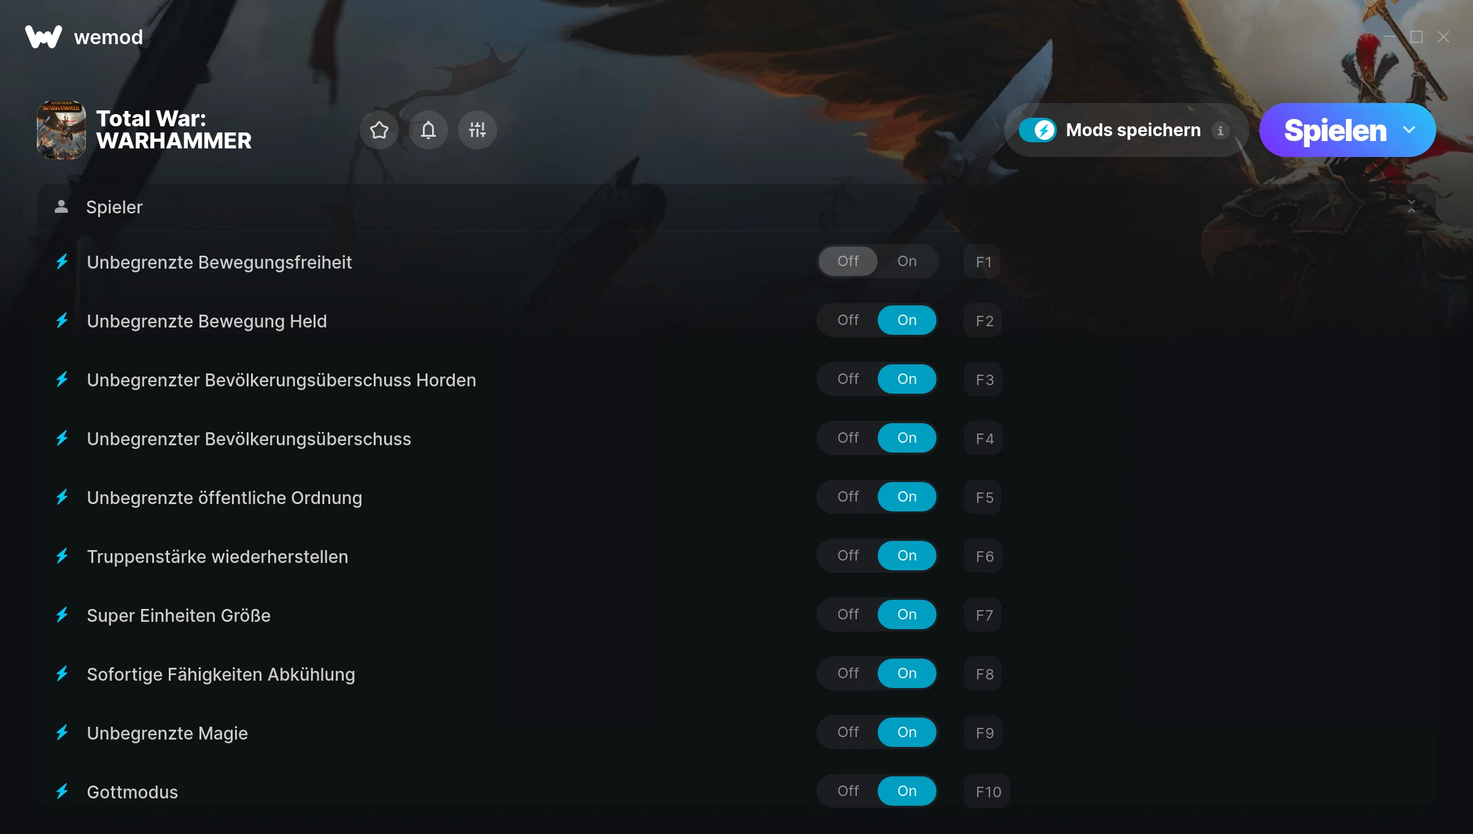
Task: Click lightning icon next to Gottmodus
Action: [x=62, y=791]
